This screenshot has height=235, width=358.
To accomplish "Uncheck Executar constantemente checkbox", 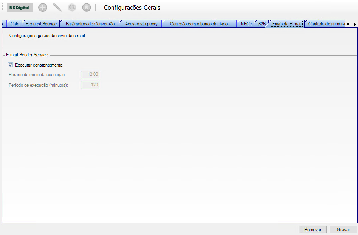I will click(x=11, y=65).
